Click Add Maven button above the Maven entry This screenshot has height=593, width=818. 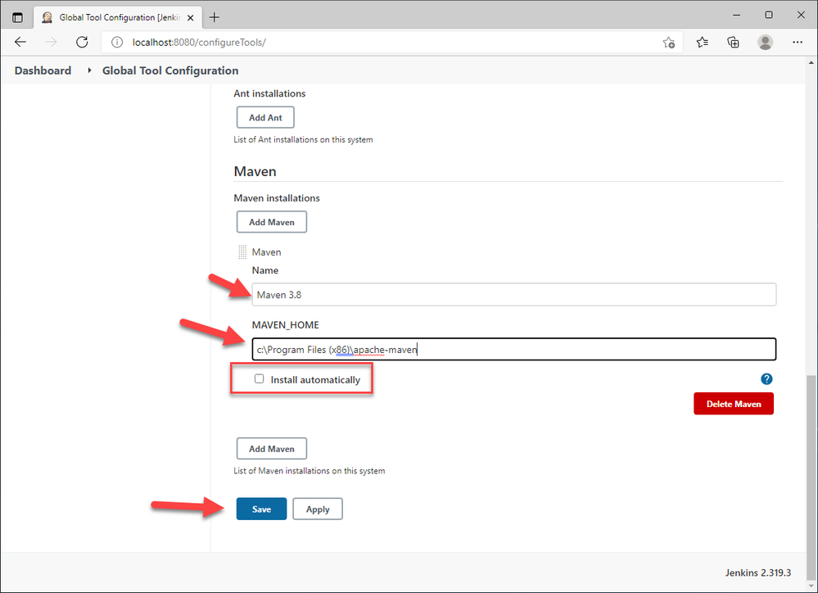(x=271, y=222)
